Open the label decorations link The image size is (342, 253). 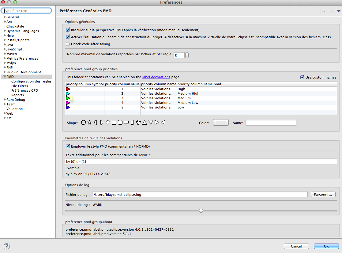point(156,77)
